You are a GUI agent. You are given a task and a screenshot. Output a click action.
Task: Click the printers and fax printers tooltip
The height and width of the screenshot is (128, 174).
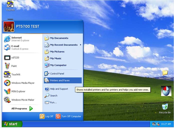pos(113,90)
